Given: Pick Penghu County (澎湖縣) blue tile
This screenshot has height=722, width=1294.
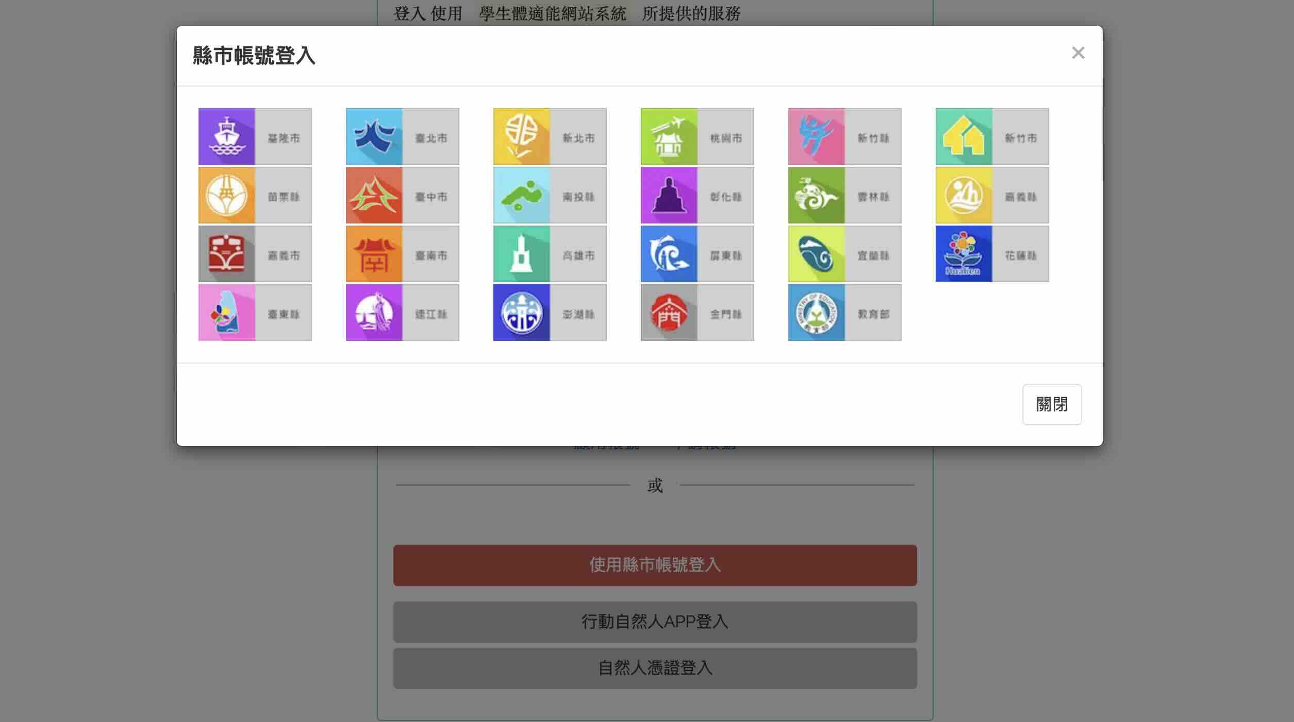Looking at the screenshot, I should [x=550, y=313].
